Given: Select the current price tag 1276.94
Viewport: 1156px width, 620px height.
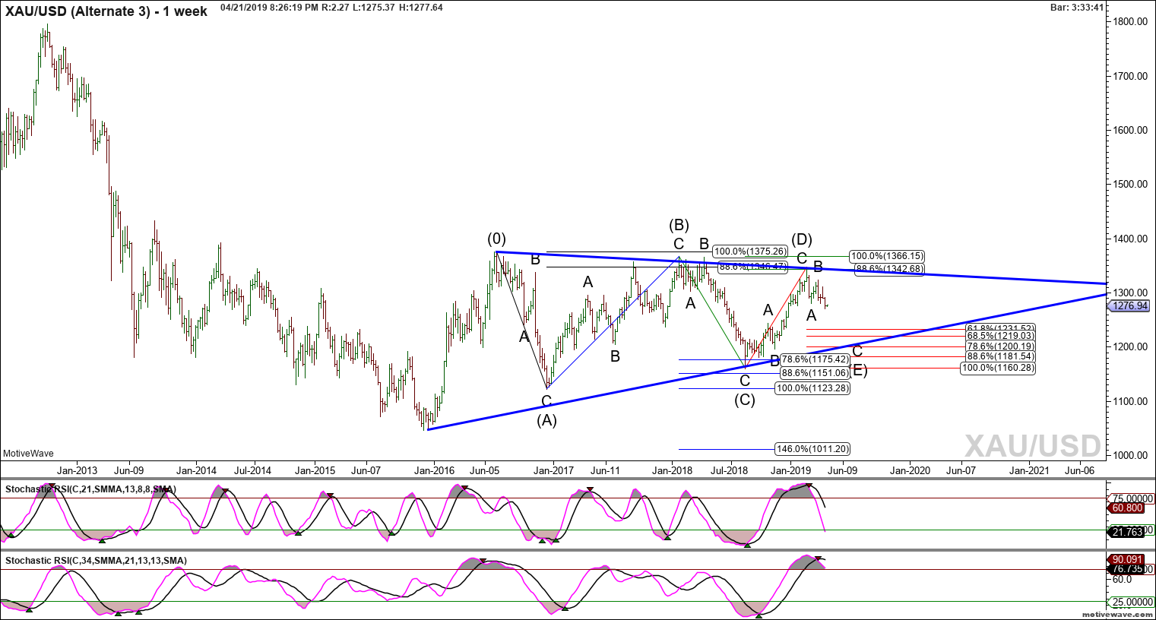Looking at the screenshot, I should point(1130,306).
